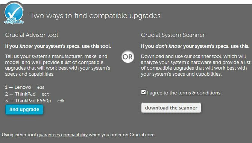Edit the ThinkPad E560p model selection
The height and width of the screenshot is (143, 252).
tap(61, 101)
